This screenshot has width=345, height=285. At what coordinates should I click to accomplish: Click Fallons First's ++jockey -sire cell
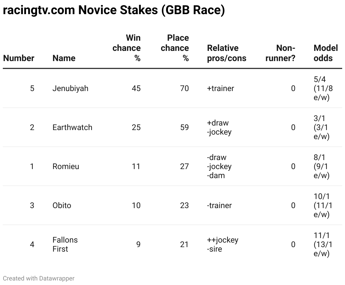pos(223,244)
